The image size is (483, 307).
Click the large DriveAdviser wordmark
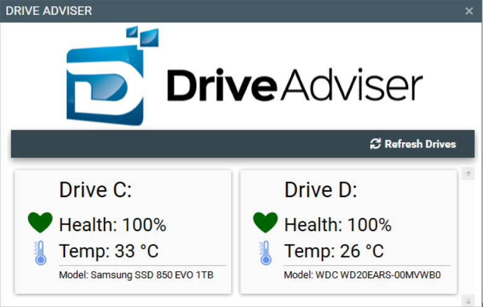295,85
